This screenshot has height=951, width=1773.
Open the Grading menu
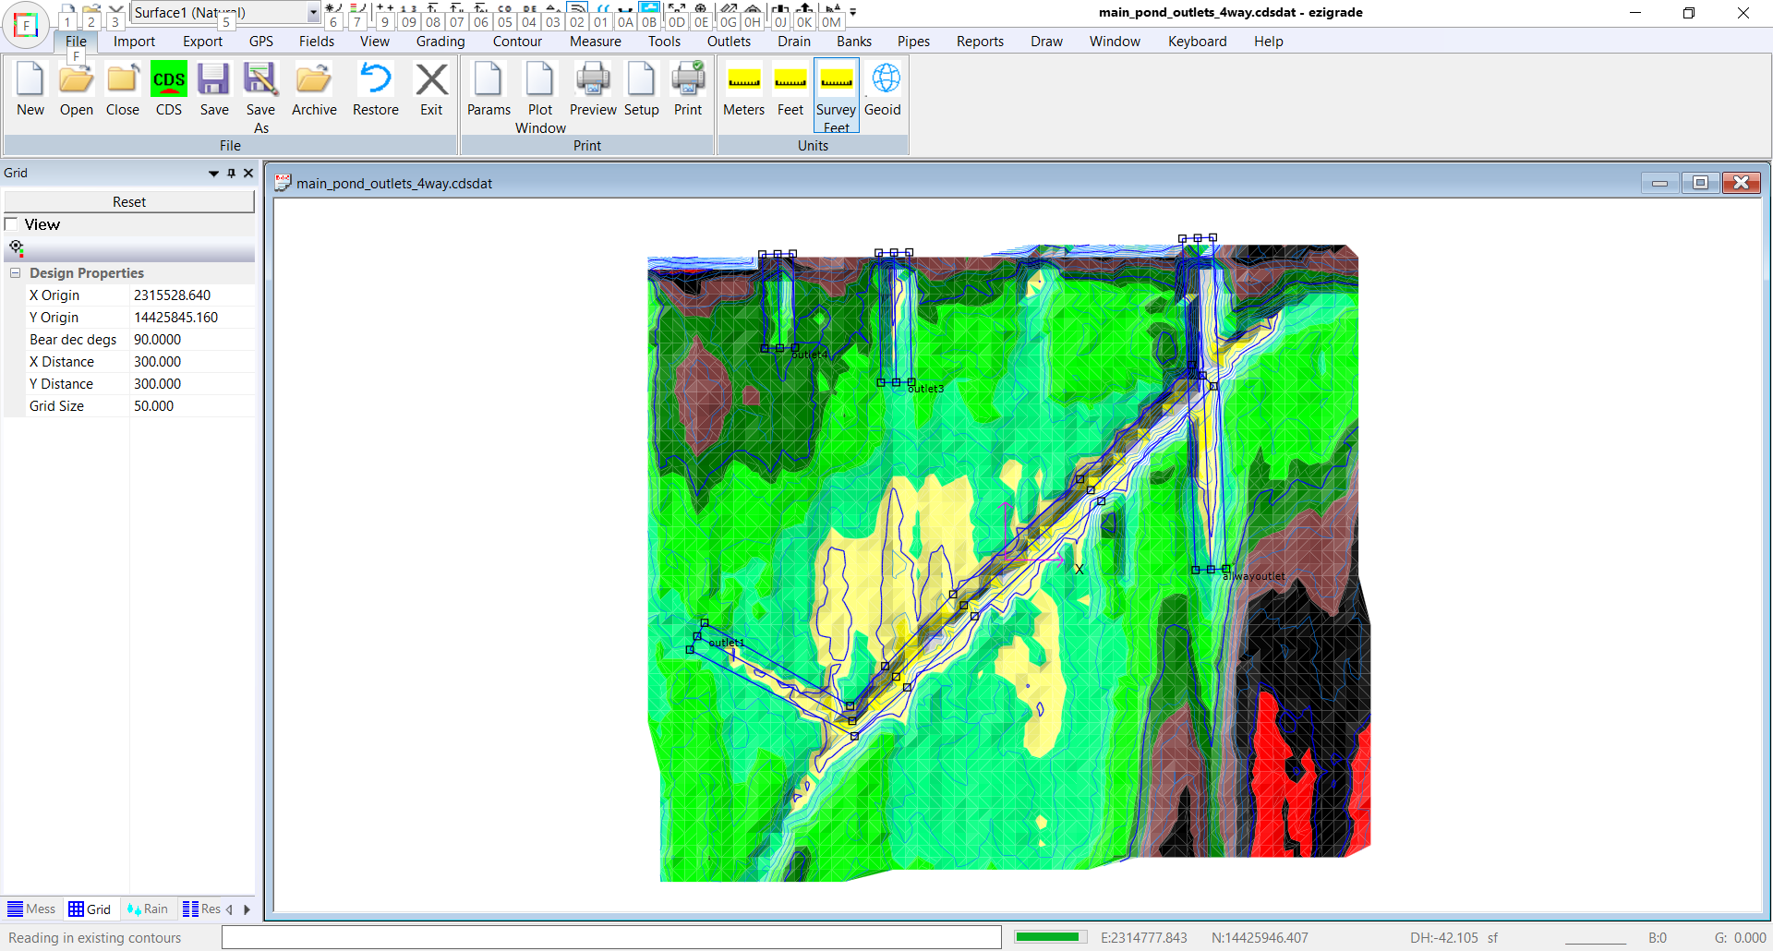tap(440, 42)
